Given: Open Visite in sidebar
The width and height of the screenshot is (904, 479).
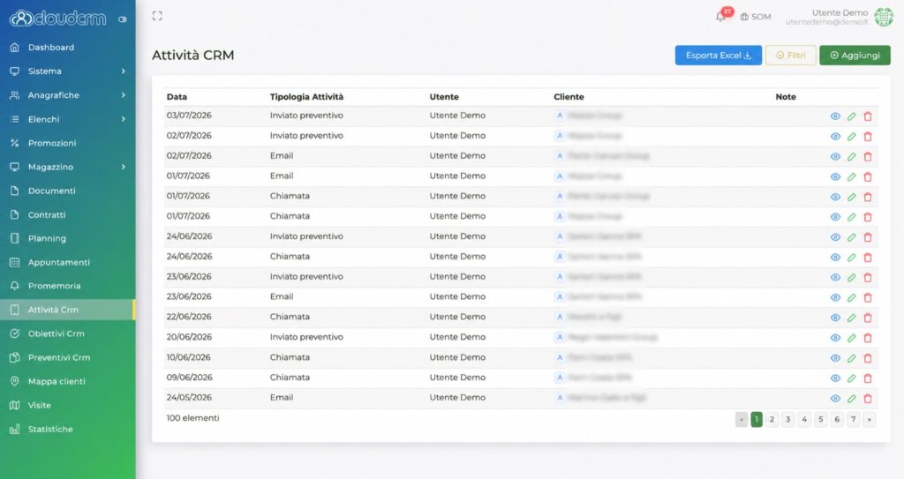Looking at the screenshot, I should (67, 405).
